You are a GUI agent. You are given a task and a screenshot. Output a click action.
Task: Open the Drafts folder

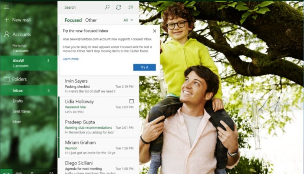pyautogui.click(x=18, y=101)
